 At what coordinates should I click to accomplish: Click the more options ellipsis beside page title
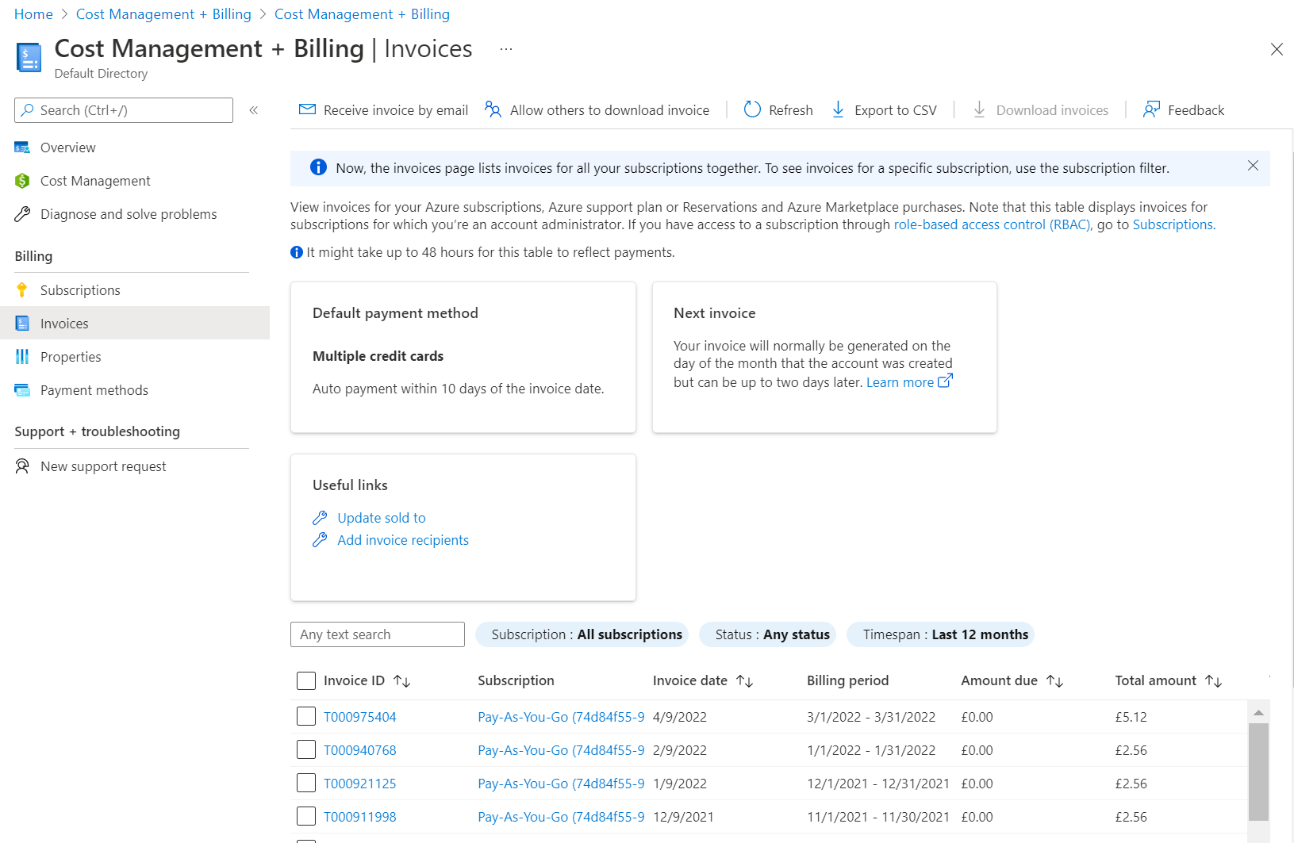click(x=506, y=49)
